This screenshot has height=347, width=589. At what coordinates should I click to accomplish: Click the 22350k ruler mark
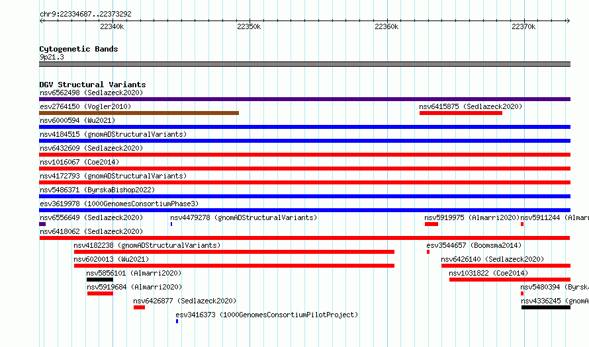[249, 26]
